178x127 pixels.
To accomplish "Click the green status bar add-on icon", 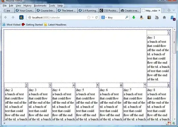I will (174, 123).
